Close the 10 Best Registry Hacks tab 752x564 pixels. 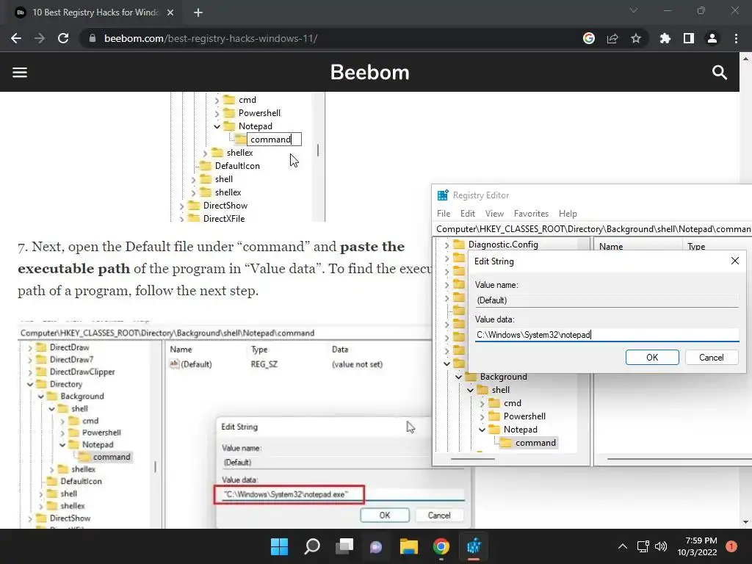coord(170,12)
